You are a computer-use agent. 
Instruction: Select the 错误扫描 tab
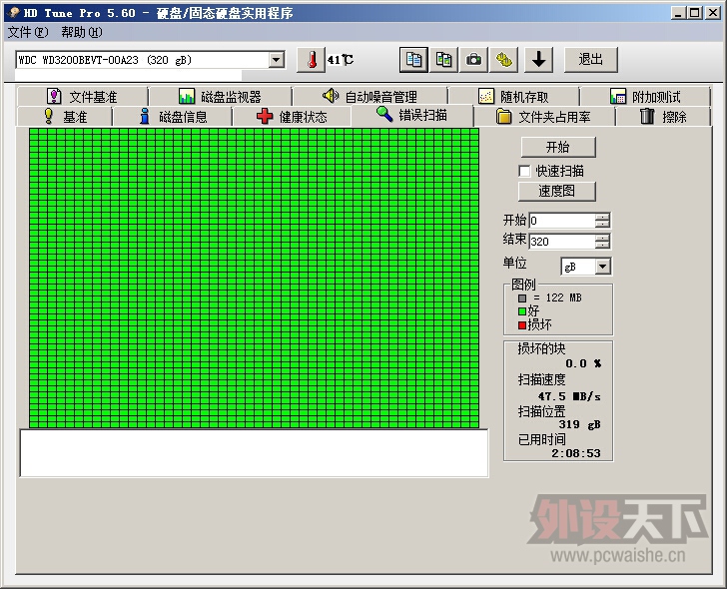point(411,115)
